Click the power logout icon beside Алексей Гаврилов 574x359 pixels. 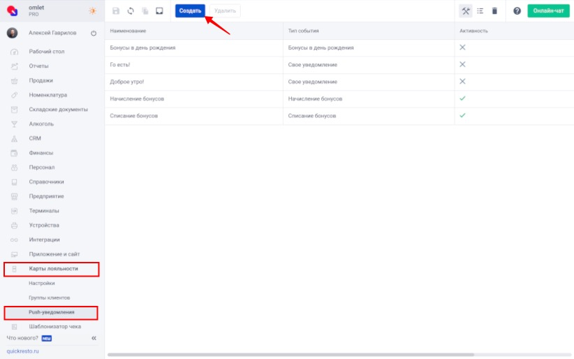(x=94, y=33)
